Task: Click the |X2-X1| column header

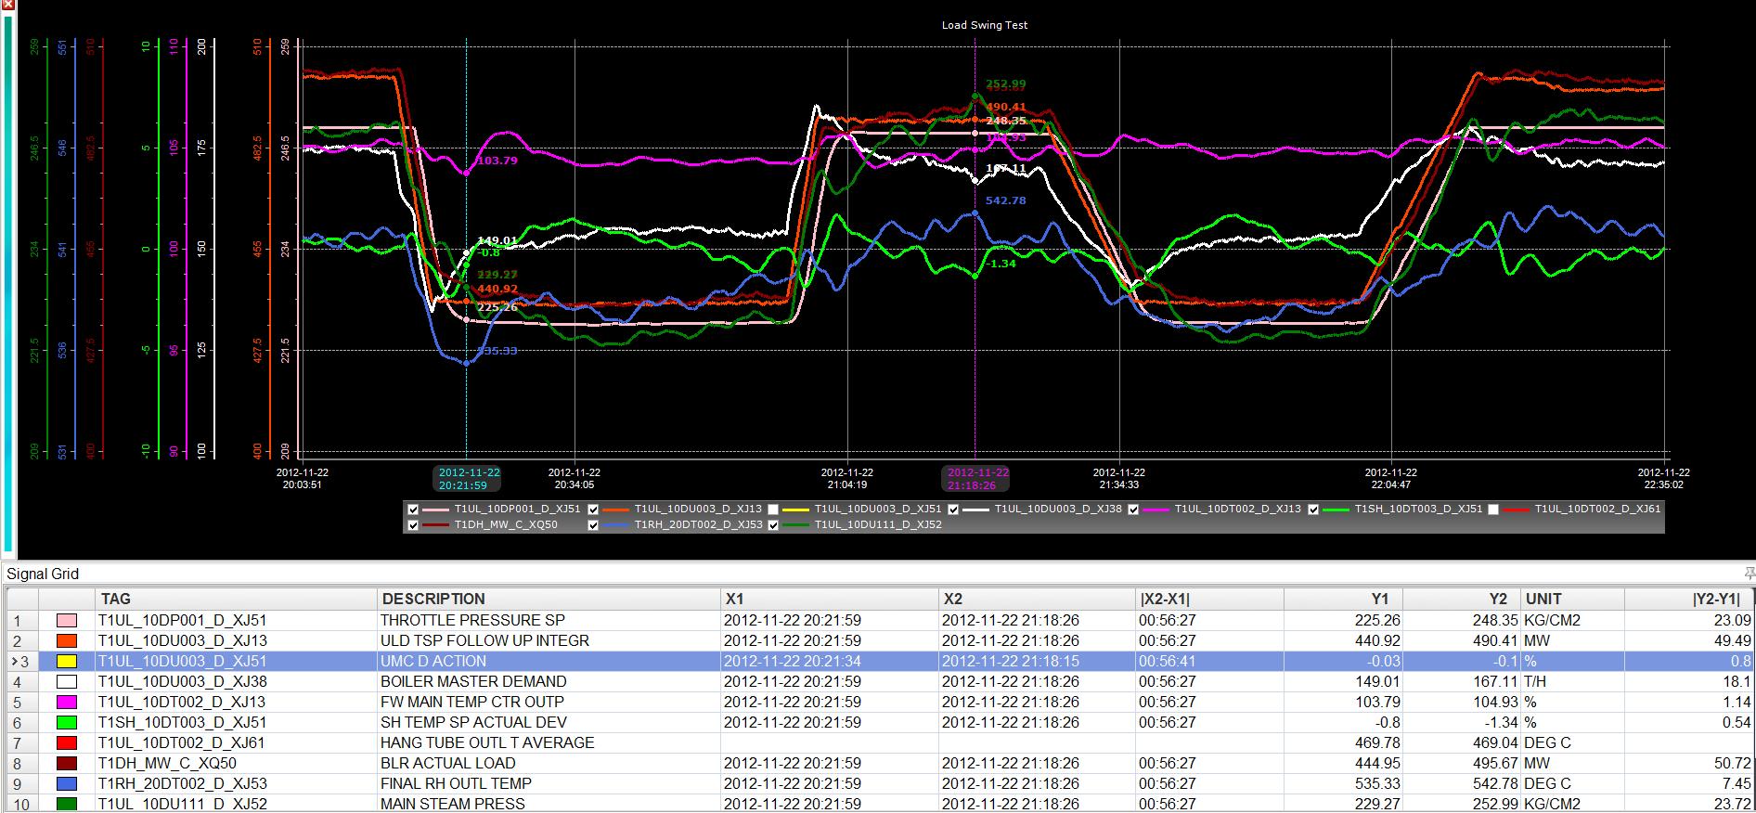Action: pos(1209,599)
